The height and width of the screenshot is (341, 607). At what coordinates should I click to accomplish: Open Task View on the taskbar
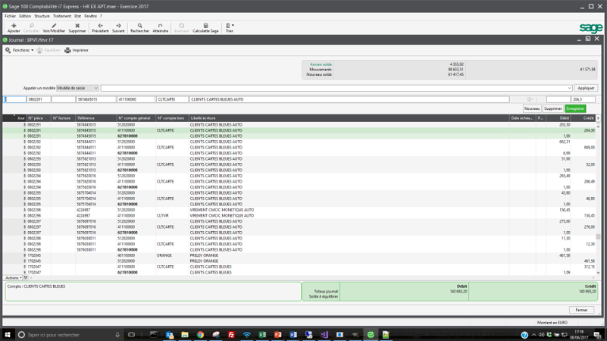tap(131, 334)
